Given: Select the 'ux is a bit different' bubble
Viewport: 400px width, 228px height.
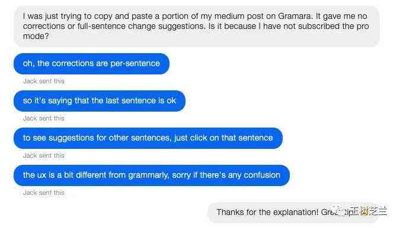Looking at the screenshot, I should [152, 175].
